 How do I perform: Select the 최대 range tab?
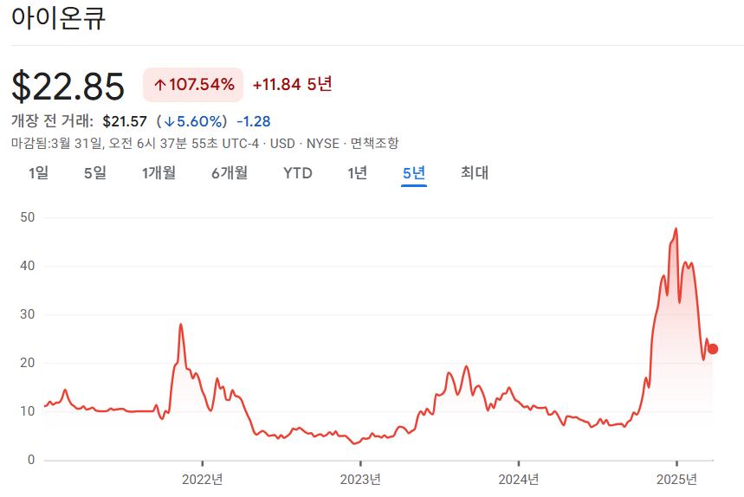tap(475, 173)
